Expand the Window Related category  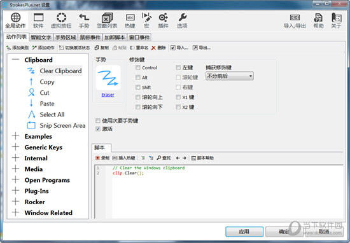click(16, 212)
